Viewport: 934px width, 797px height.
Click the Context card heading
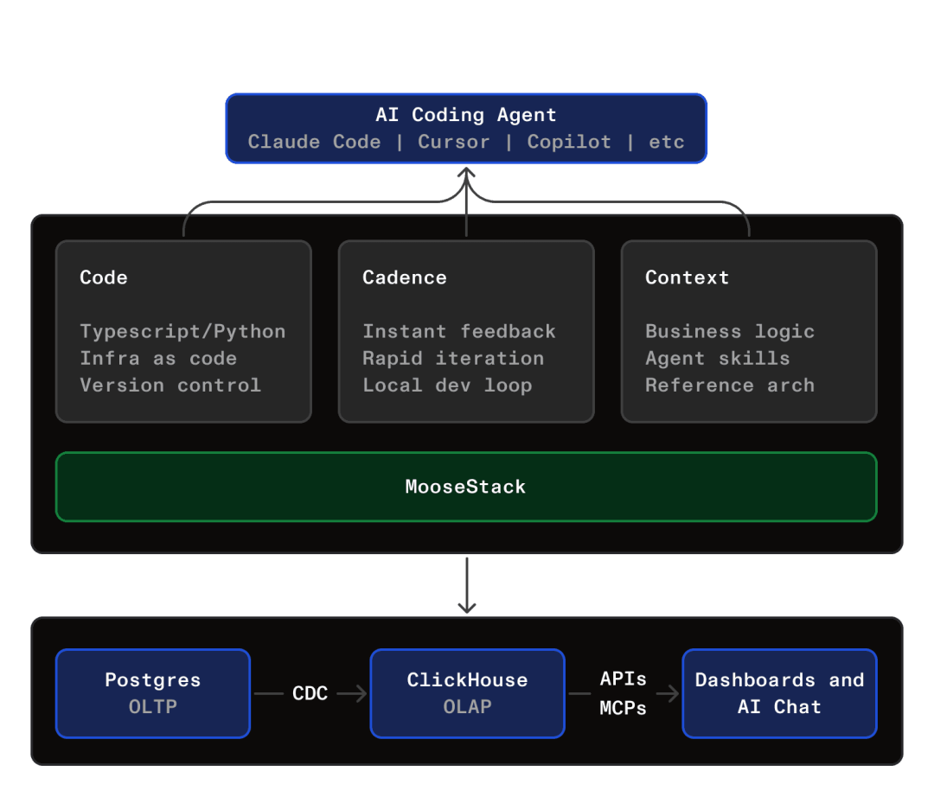[688, 277]
